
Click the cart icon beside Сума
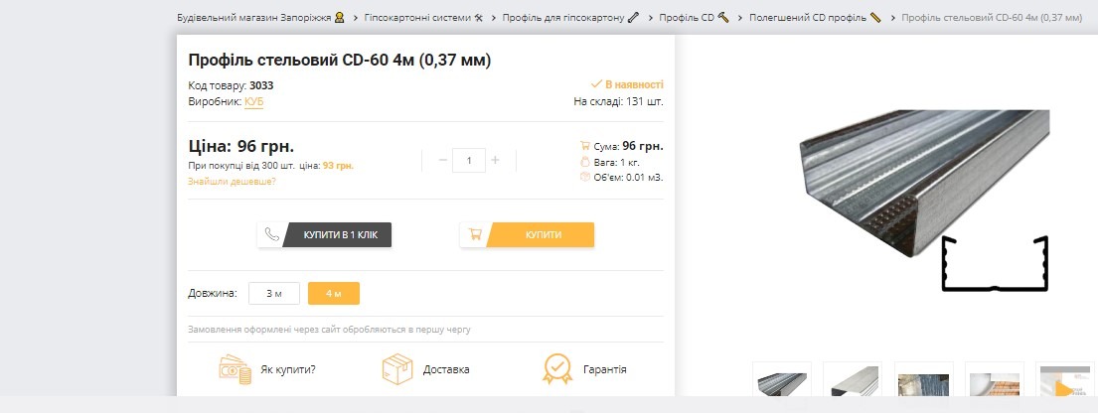(x=584, y=146)
